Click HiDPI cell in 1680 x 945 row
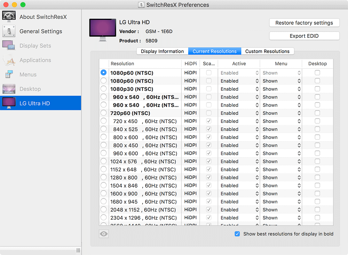This screenshot has height=255, width=348. pos(190,201)
